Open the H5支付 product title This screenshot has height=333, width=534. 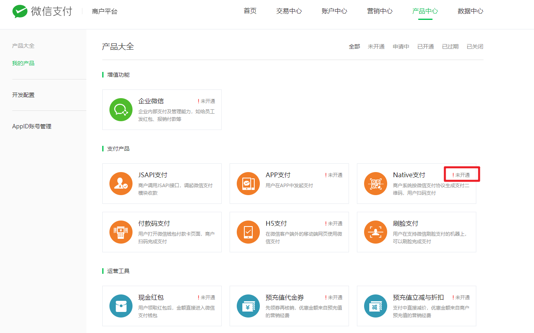click(277, 223)
